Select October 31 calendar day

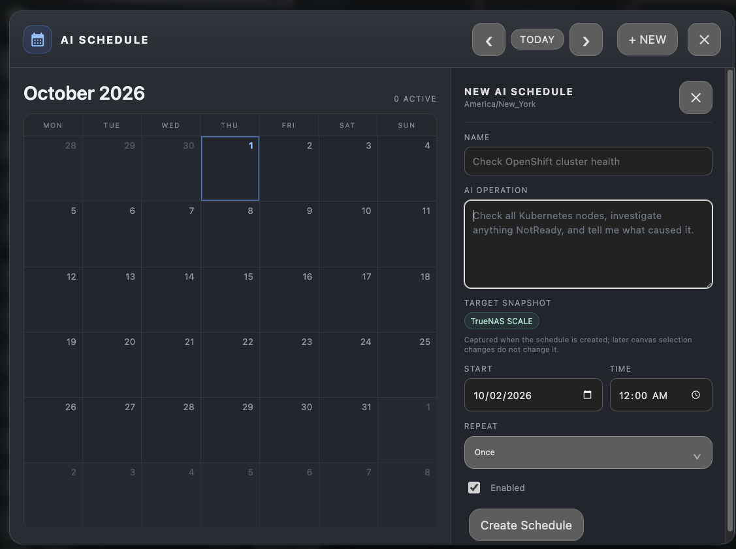(348, 430)
